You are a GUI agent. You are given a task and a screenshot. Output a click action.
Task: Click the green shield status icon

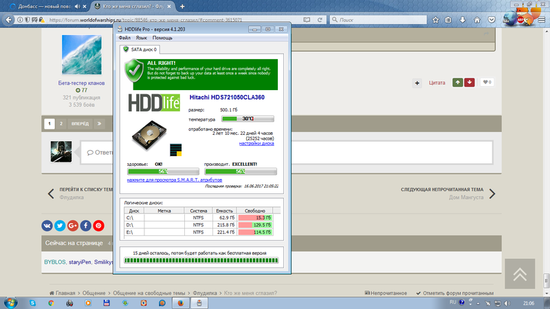(134, 70)
